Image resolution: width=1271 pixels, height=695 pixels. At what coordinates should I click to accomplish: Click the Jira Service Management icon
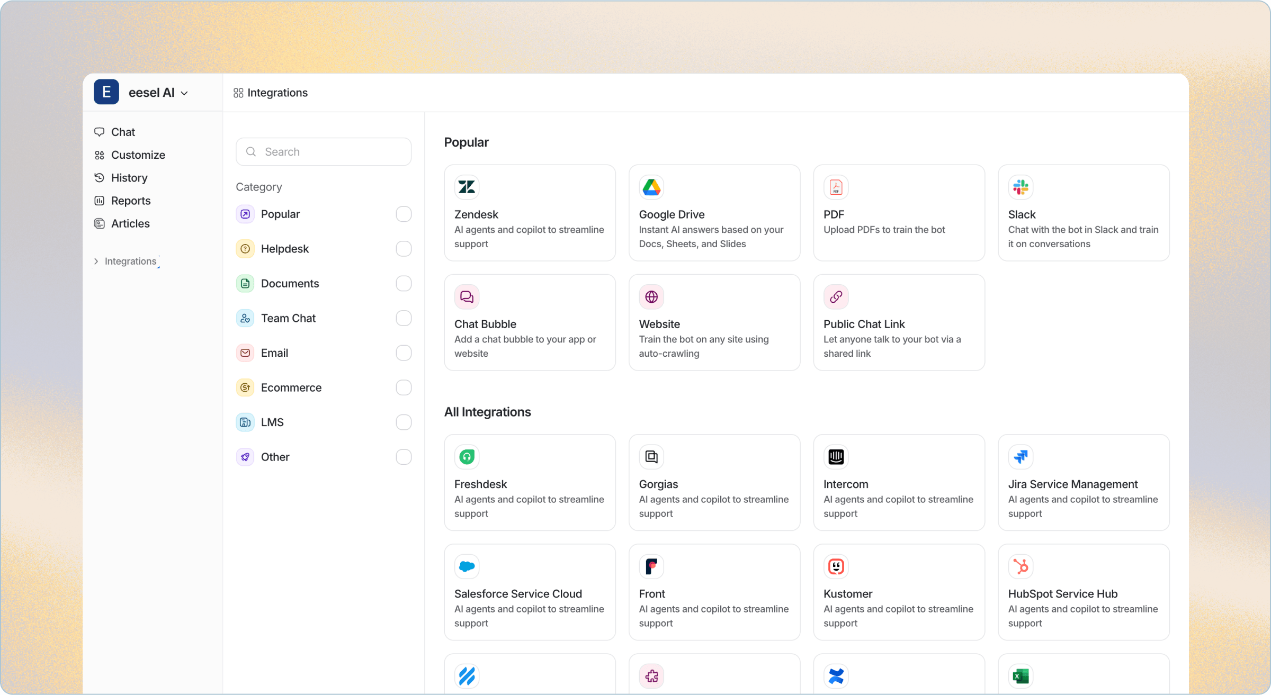[1021, 457]
